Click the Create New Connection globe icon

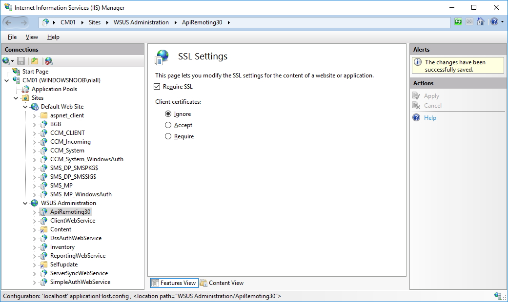click(x=6, y=61)
